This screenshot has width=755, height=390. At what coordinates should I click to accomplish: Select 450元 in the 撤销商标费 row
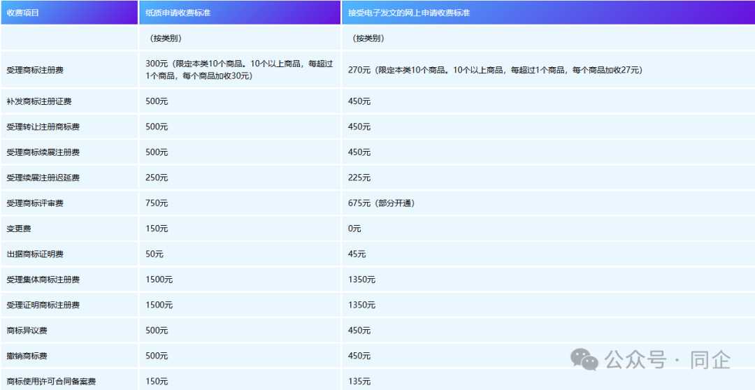tap(360, 356)
